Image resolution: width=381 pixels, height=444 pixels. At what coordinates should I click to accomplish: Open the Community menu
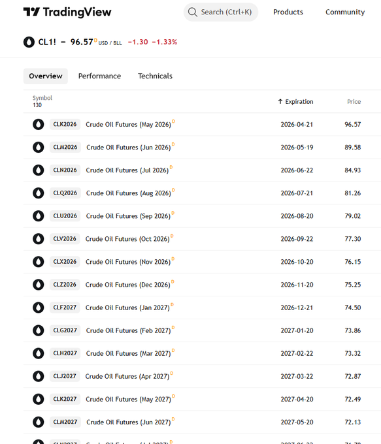click(345, 12)
